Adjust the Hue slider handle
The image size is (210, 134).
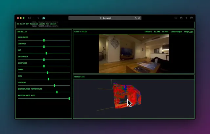[46, 53]
